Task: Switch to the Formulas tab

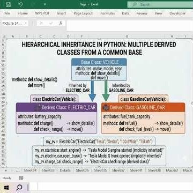Action: pos(108,13)
